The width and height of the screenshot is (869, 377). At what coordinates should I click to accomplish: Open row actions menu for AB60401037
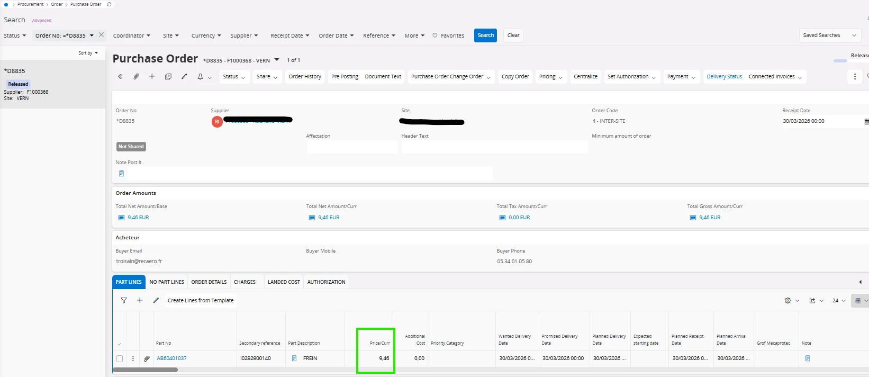tap(133, 358)
